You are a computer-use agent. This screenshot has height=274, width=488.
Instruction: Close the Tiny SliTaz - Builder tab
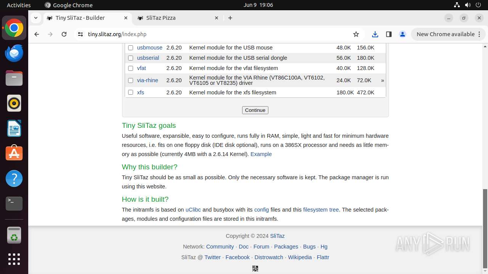(126, 18)
